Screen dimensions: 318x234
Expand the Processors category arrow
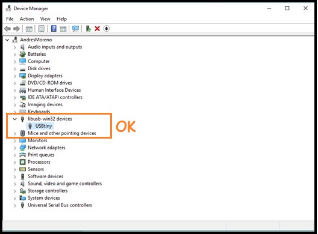coord(14,162)
